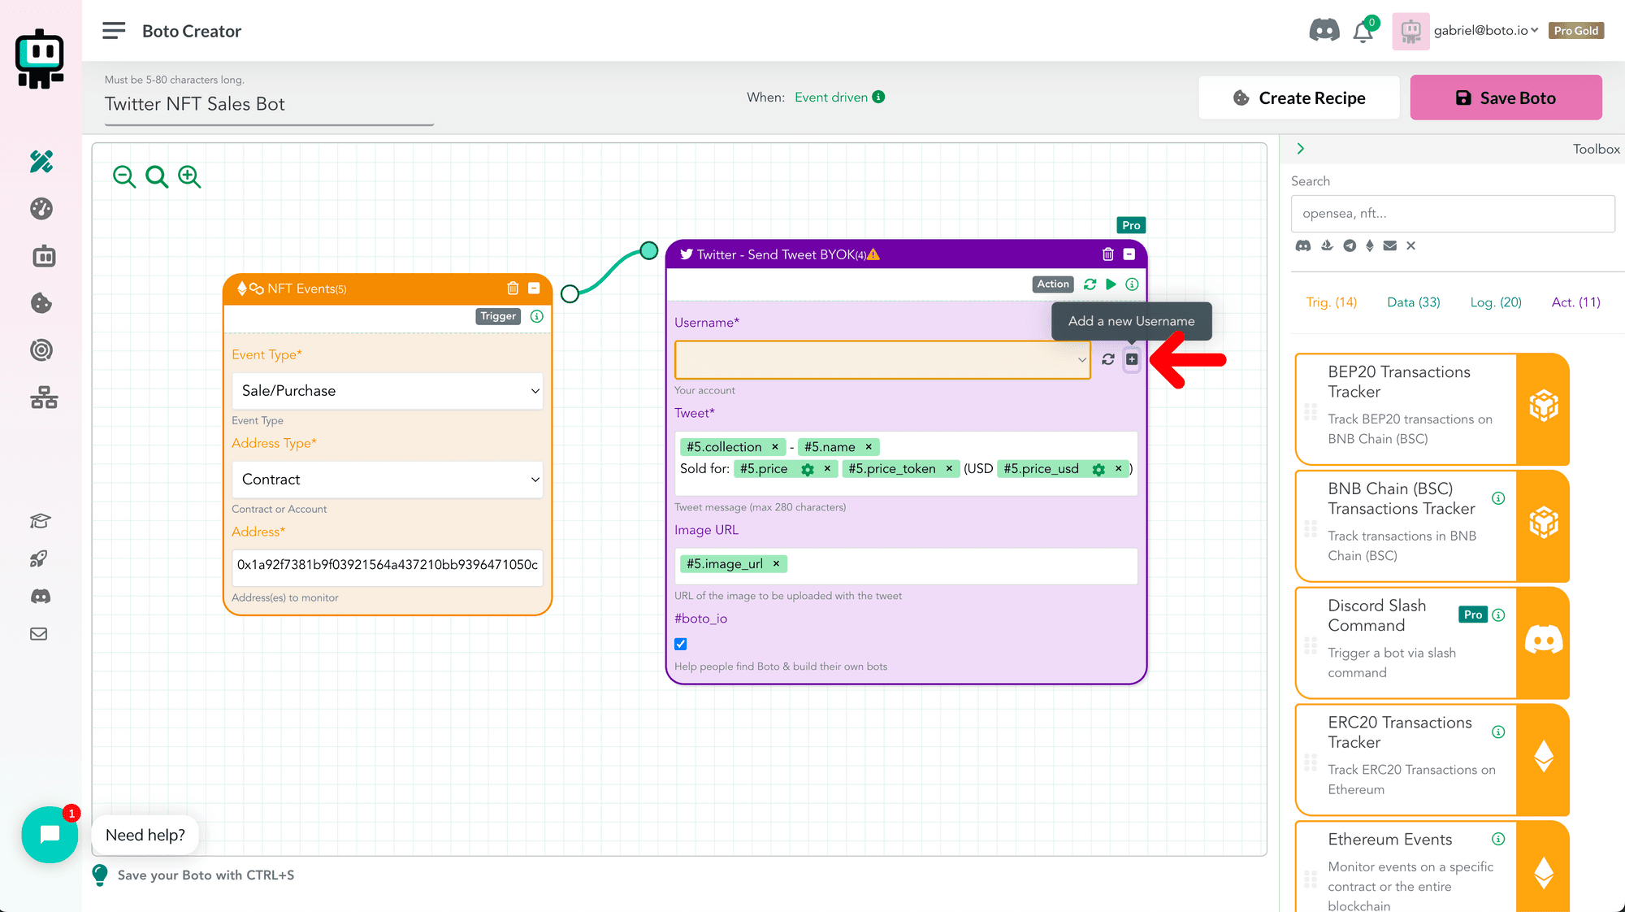Remove the #5.price tag

[x=827, y=469]
